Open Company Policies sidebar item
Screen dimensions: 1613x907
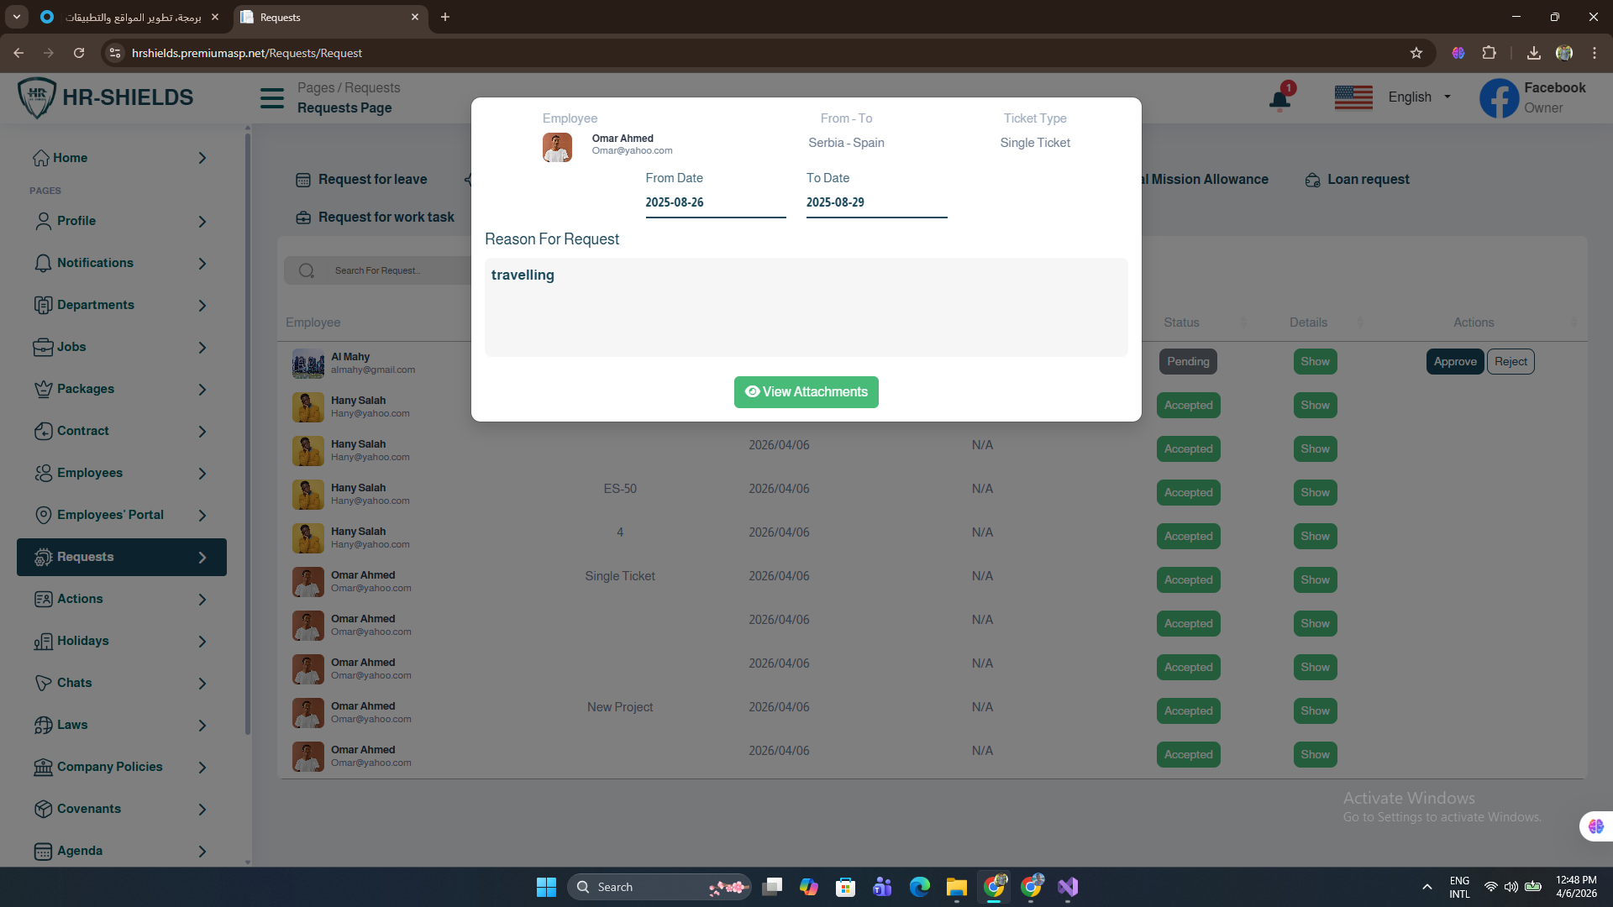pos(109,767)
